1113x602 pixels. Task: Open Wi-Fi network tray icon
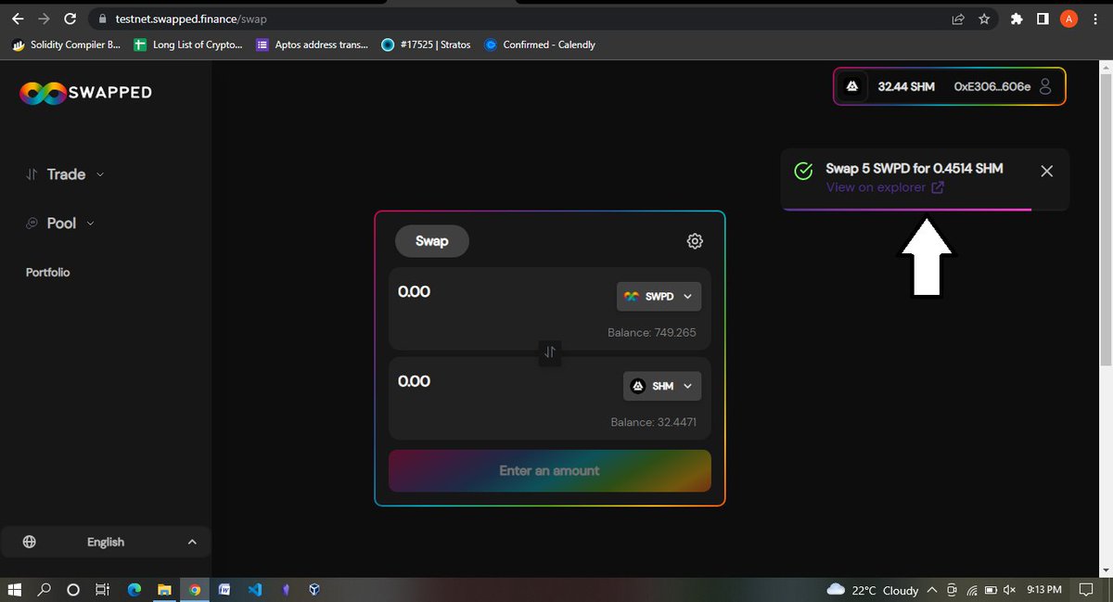point(972,590)
